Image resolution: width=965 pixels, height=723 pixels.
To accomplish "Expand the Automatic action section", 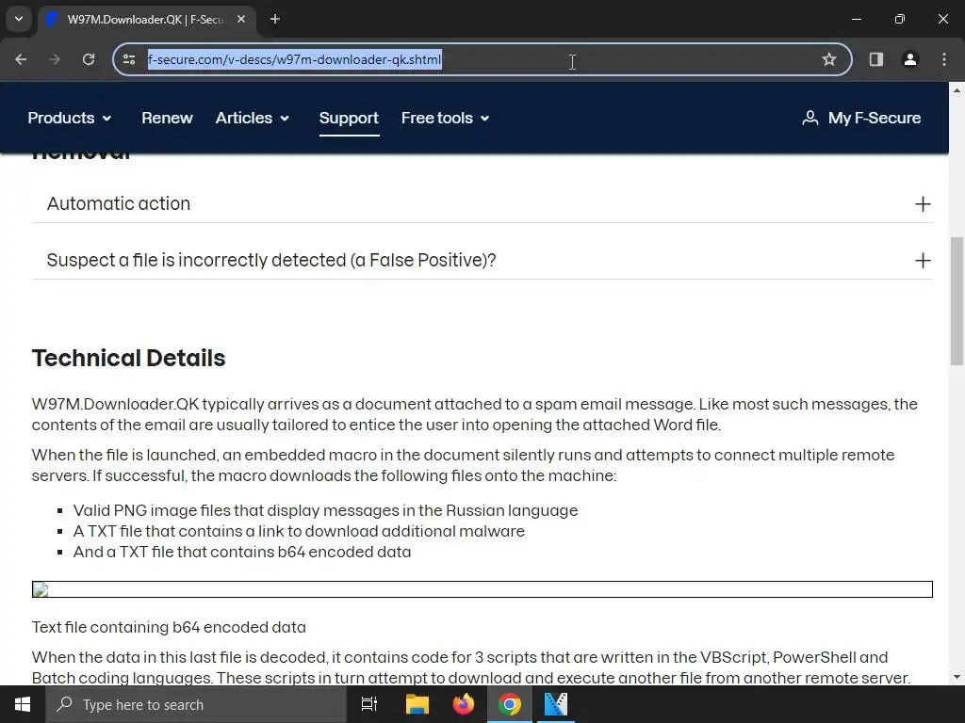I will click(x=482, y=203).
